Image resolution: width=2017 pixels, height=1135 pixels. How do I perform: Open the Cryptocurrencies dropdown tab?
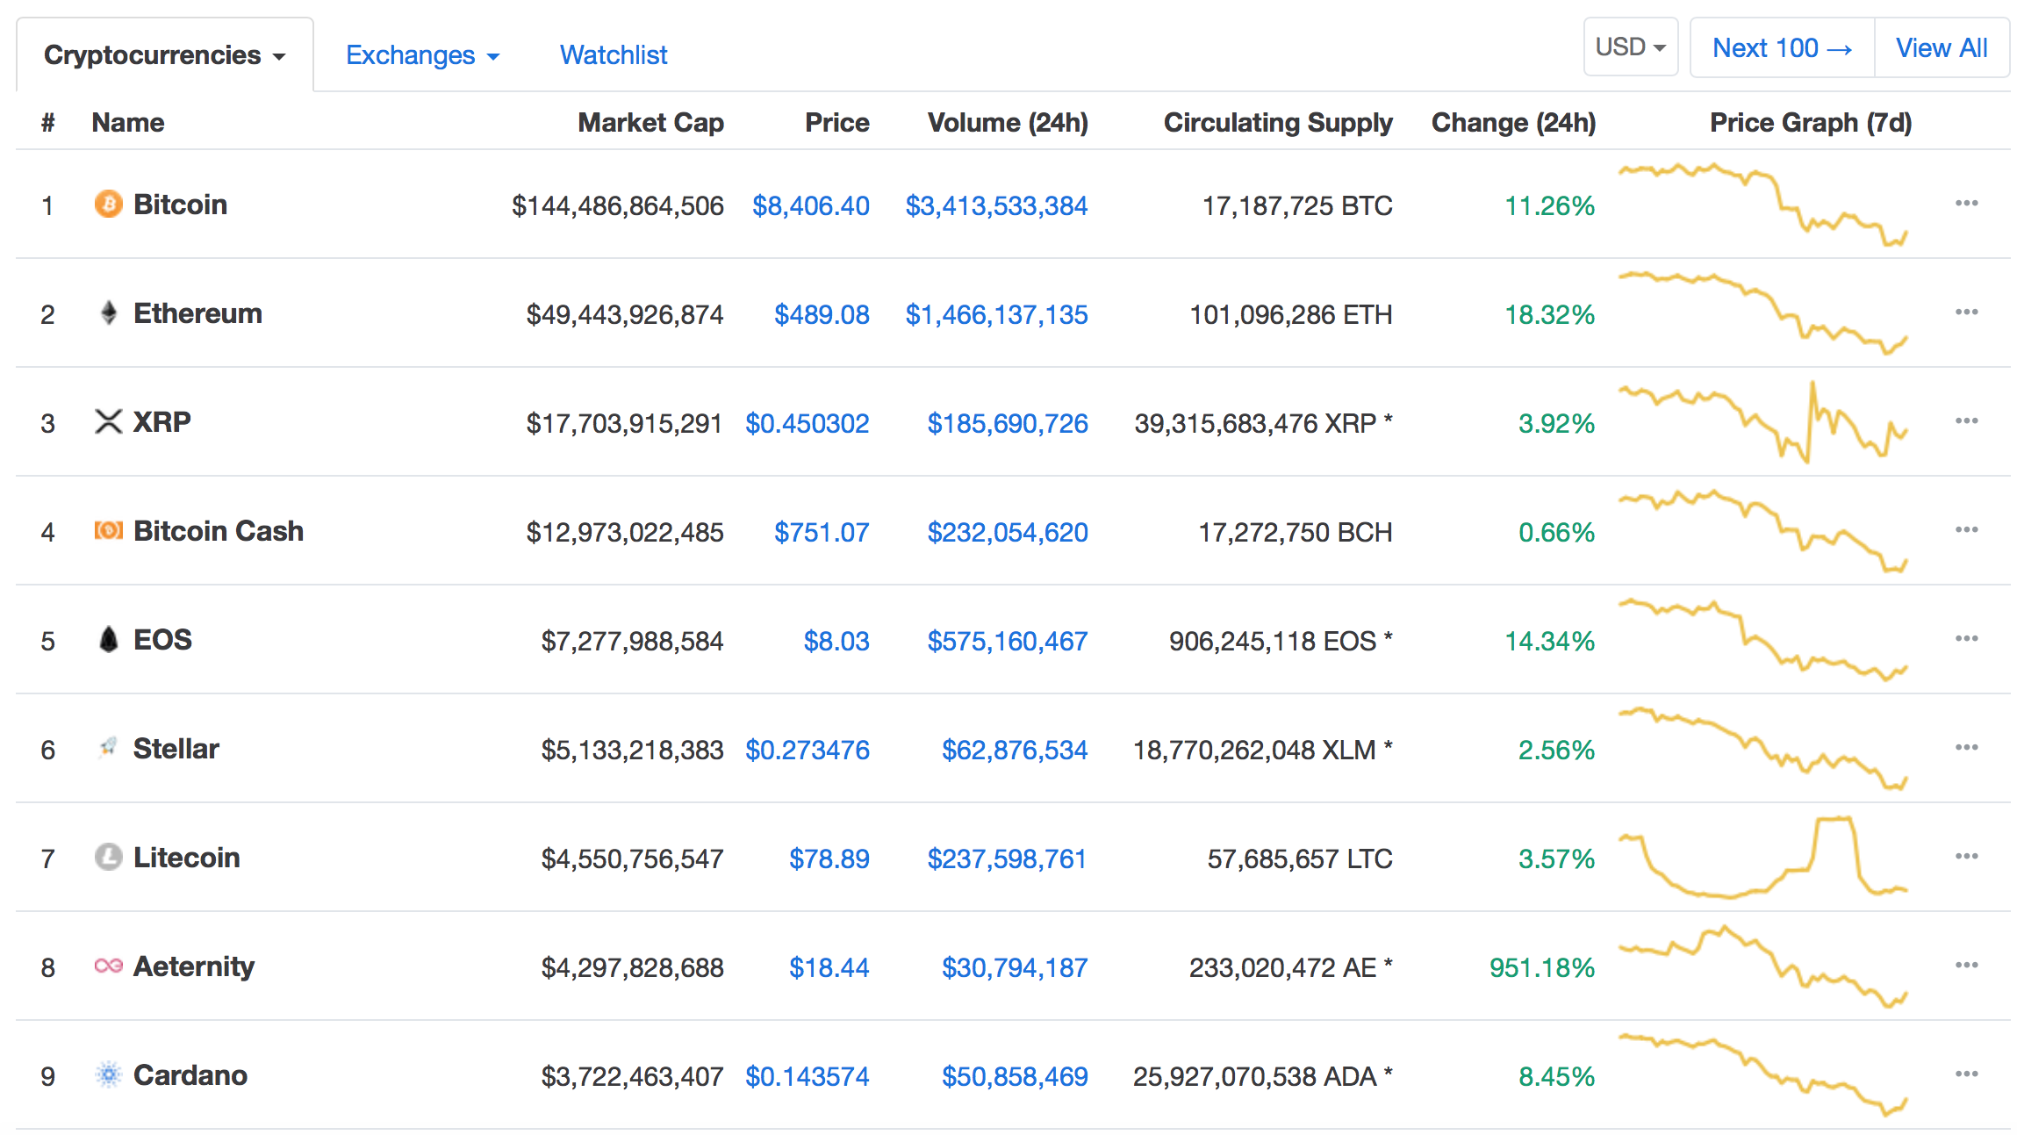click(x=165, y=55)
